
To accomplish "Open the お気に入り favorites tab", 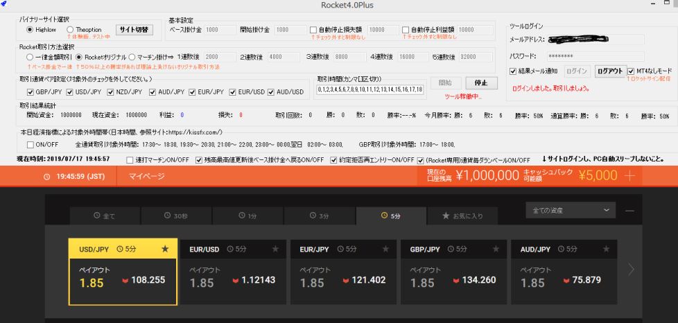I will click(462, 216).
